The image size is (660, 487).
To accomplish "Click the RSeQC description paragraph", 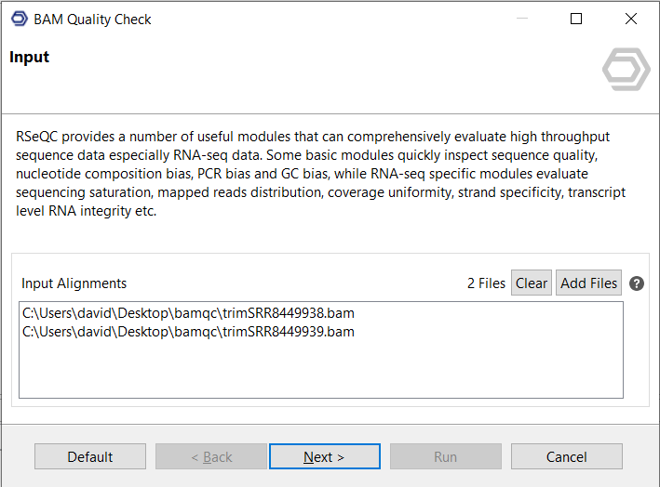I will point(320,174).
